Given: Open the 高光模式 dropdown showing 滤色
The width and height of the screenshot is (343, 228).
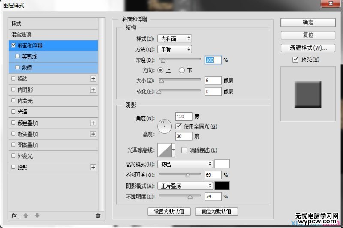Looking at the screenshot, I should (x=185, y=164).
